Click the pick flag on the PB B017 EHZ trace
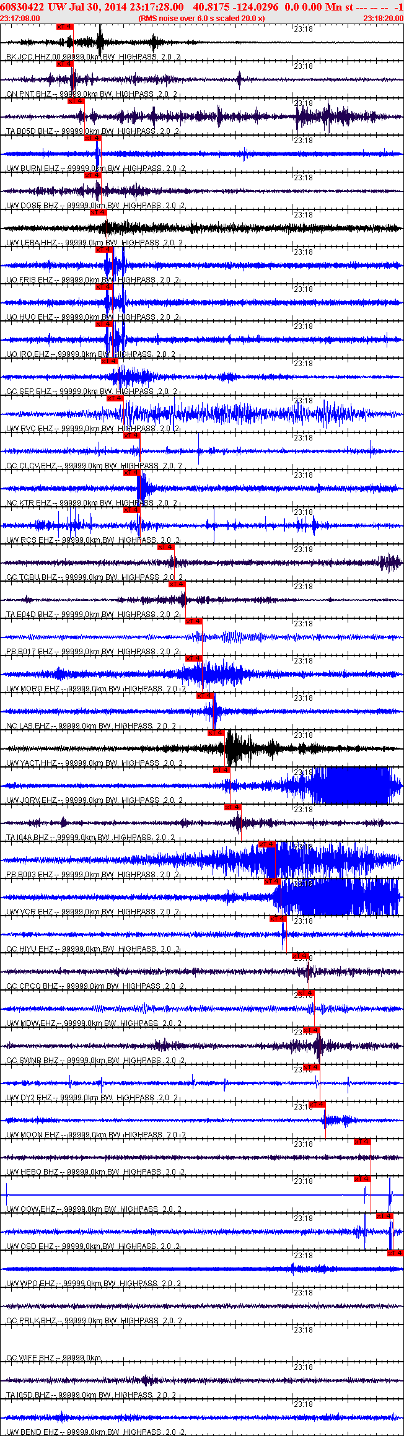 point(193,621)
